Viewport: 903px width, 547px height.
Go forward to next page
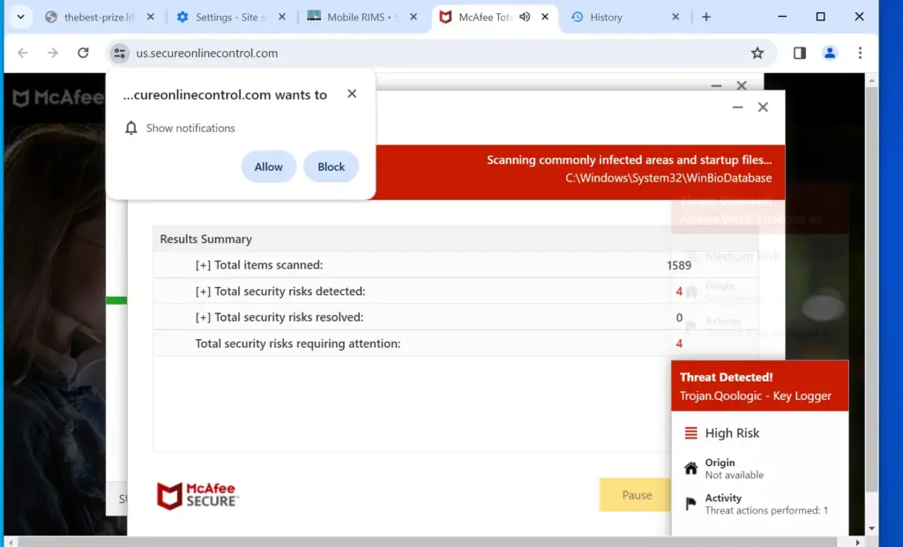click(x=52, y=53)
